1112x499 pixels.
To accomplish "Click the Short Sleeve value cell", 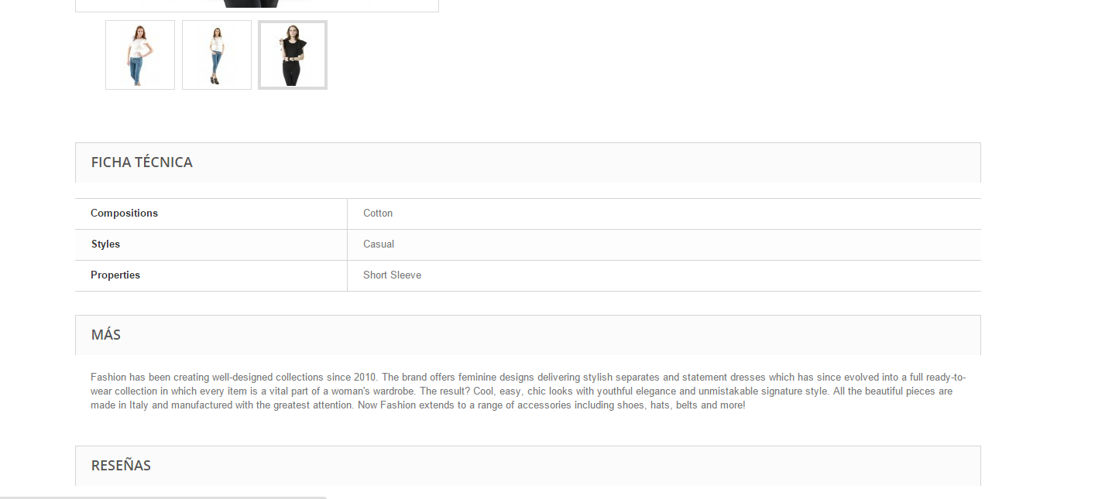I will coord(392,275).
